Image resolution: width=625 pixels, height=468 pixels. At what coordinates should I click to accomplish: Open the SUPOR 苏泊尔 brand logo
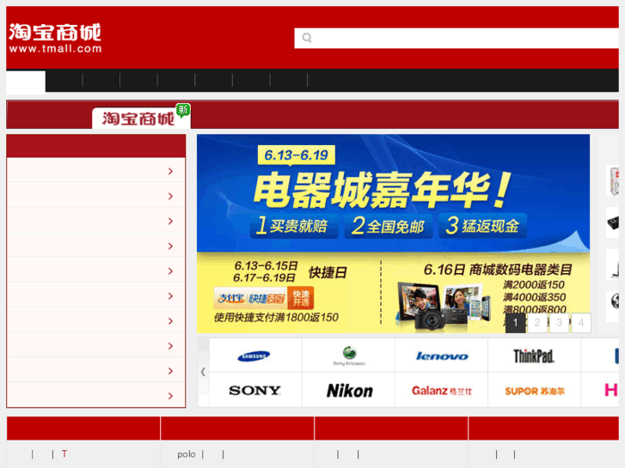(x=535, y=391)
